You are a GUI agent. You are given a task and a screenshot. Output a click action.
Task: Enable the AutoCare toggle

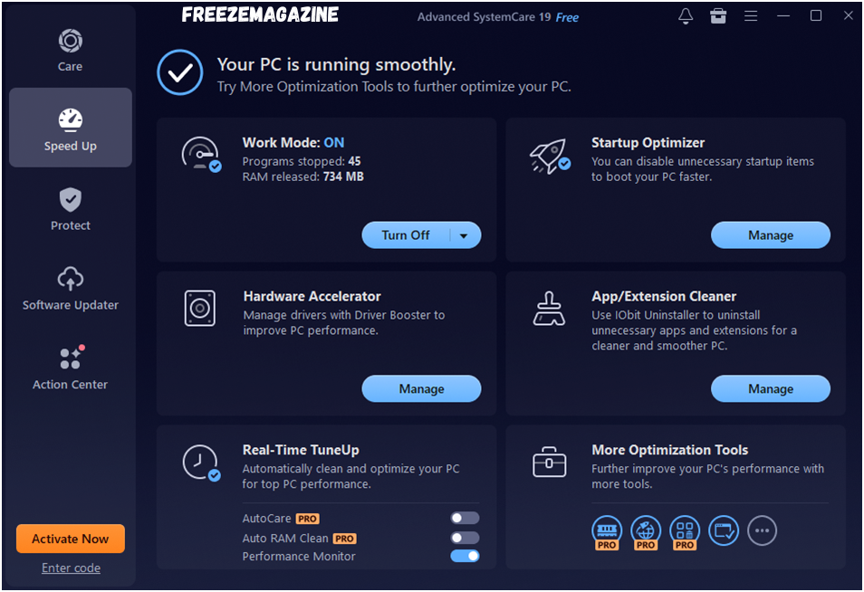coord(465,519)
